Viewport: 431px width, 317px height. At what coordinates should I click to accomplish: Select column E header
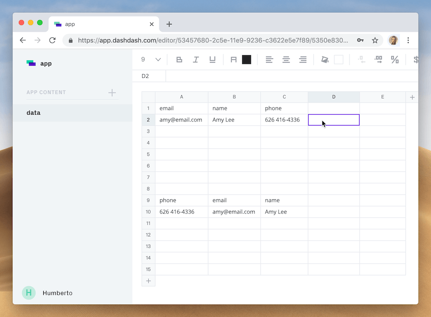coord(383,97)
